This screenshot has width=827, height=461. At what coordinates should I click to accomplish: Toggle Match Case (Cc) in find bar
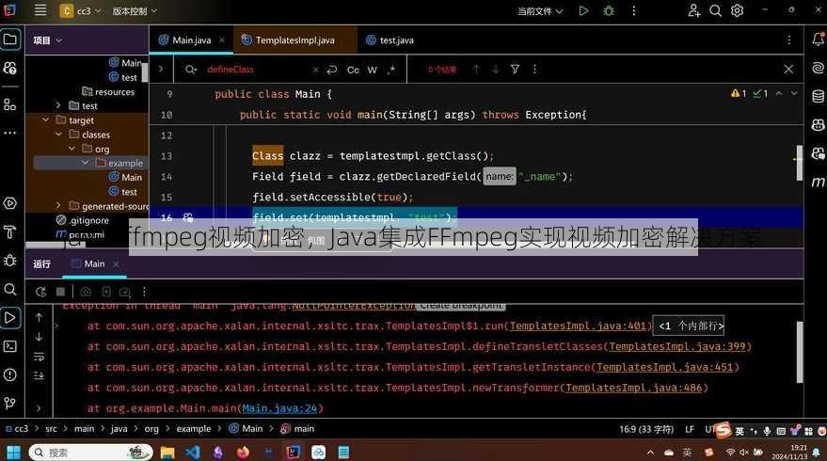click(353, 70)
